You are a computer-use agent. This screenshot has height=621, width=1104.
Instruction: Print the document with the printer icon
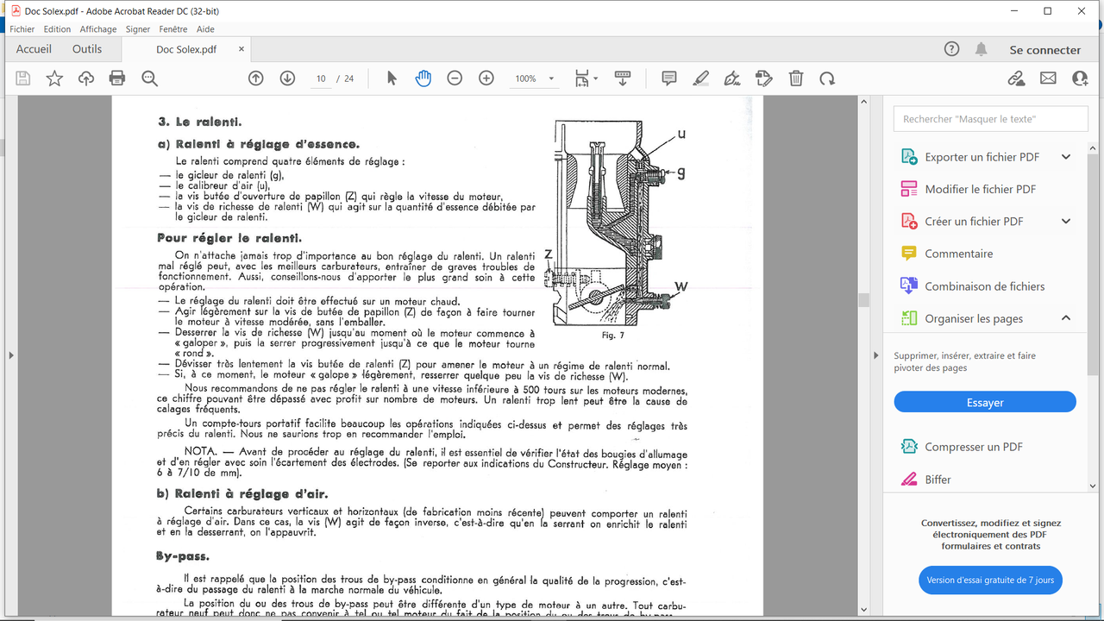point(117,78)
